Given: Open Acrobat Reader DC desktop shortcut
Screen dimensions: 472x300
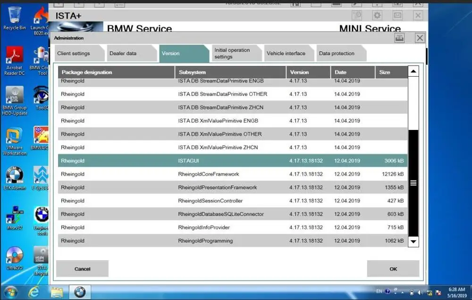Looking at the screenshot, I should [15, 61].
